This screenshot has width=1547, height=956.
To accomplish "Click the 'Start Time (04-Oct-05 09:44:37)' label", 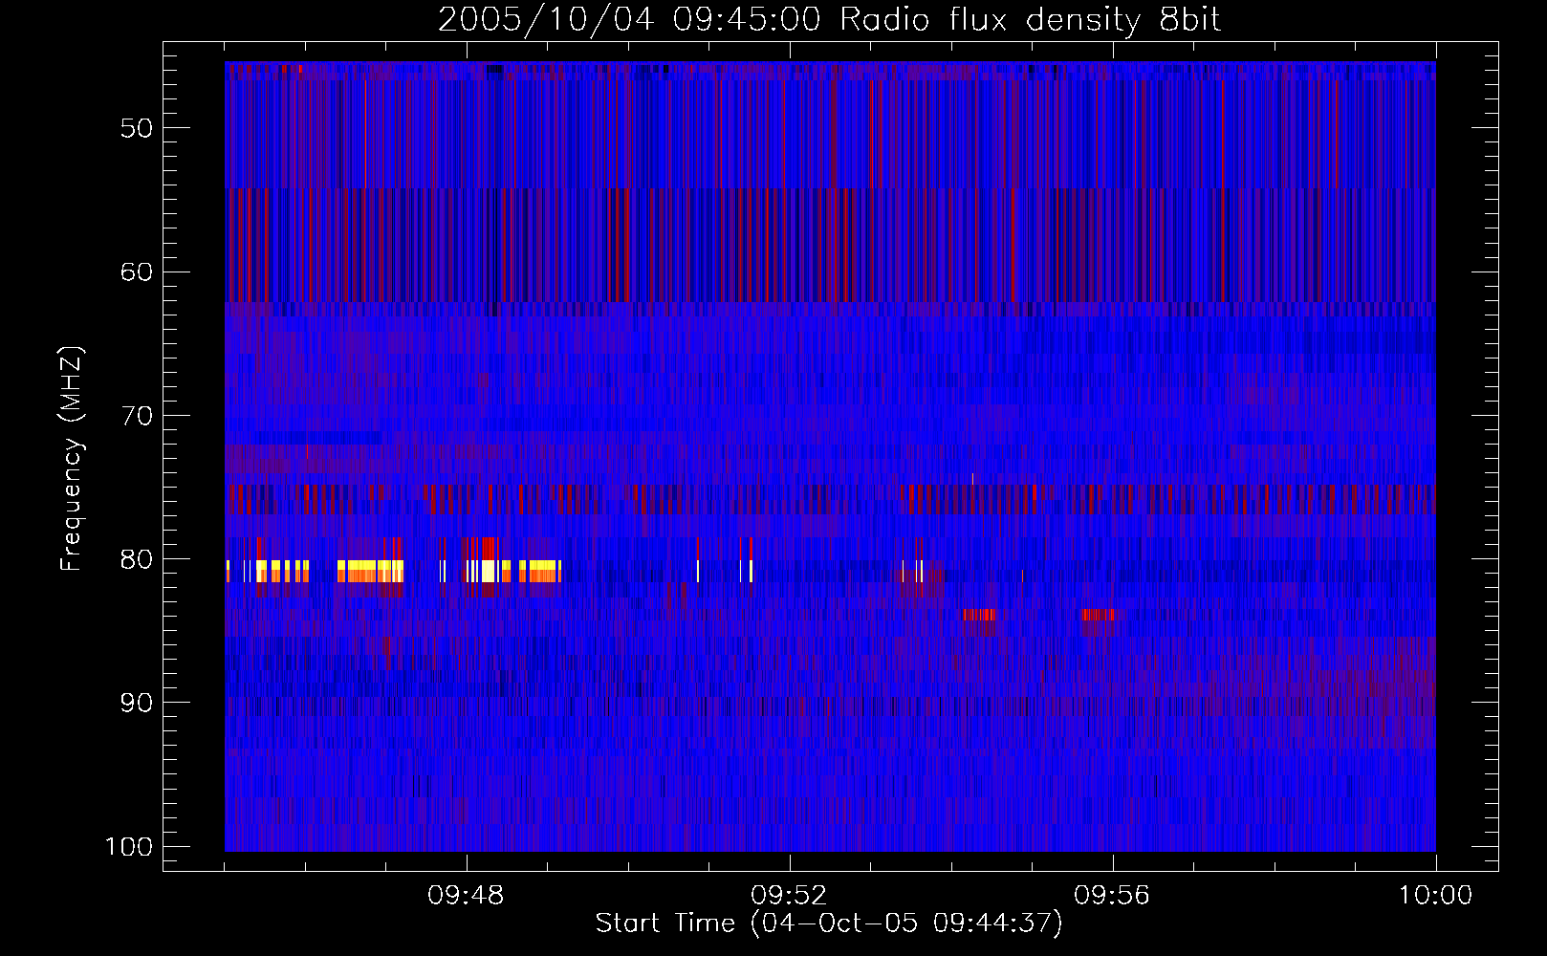I will coord(828,923).
